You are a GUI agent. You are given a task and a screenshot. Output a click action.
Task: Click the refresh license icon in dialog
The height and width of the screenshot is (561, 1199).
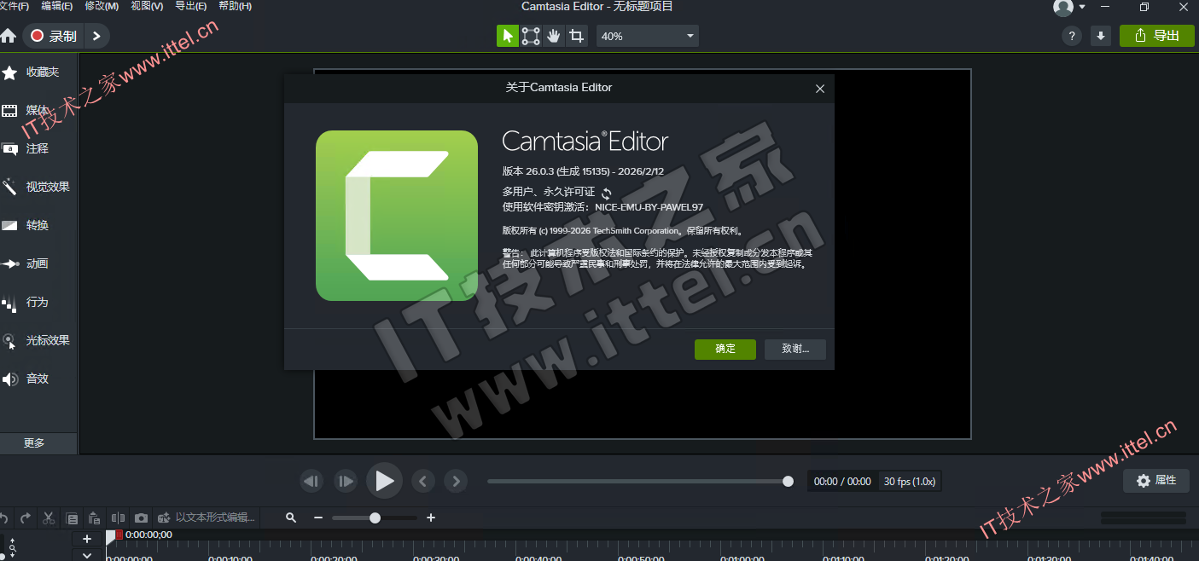[x=607, y=194]
